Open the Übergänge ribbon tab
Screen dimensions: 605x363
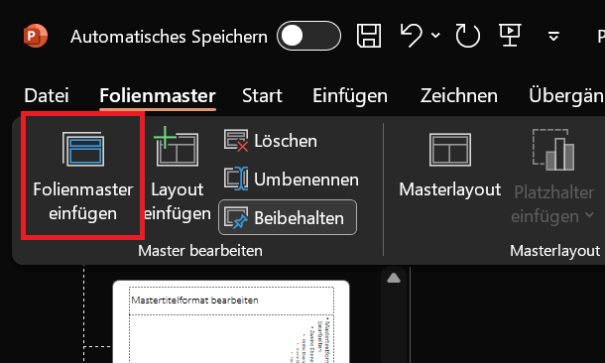tap(566, 95)
